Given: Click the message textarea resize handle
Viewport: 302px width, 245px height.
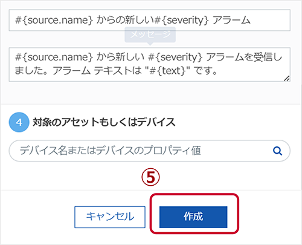Looking at the screenshot, I should tap(287, 79).
